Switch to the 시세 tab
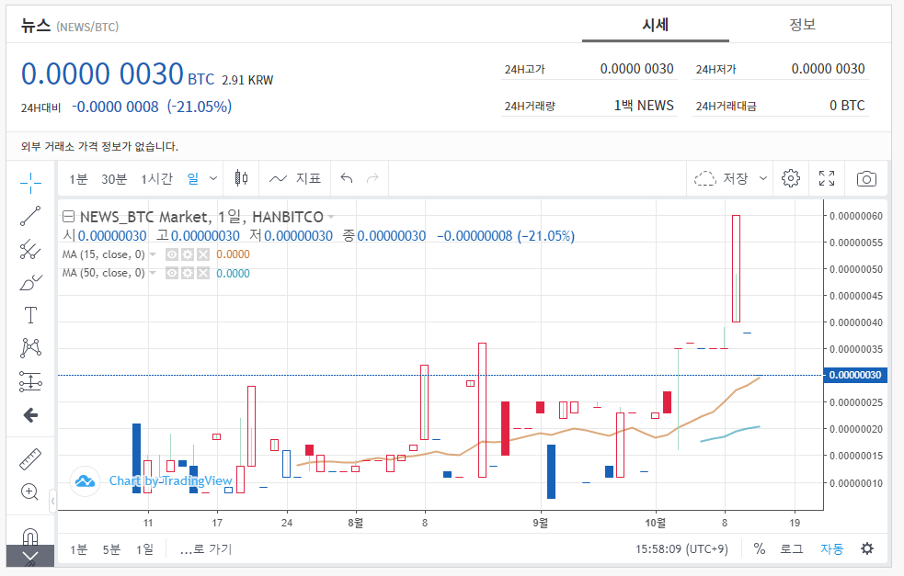904x576 pixels. click(656, 25)
